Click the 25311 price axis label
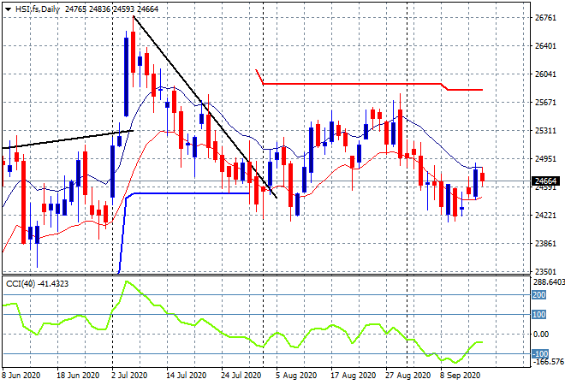 pyautogui.click(x=545, y=130)
